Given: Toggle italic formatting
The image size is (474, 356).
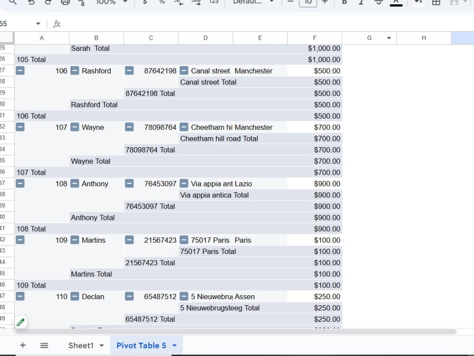Looking at the screenshot, I should (361, 2).
